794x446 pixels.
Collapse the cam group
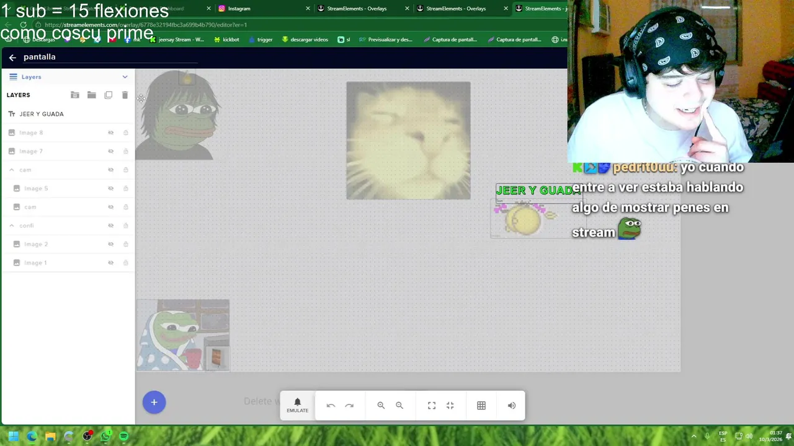pyautogui.click(x=12, y=170)
